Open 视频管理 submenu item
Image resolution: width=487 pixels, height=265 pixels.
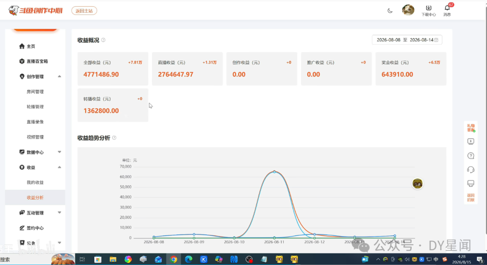35,137
